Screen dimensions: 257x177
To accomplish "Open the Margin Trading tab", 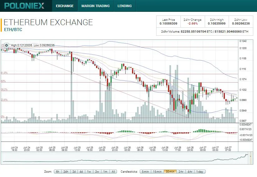I will click(x=96, y=6).
